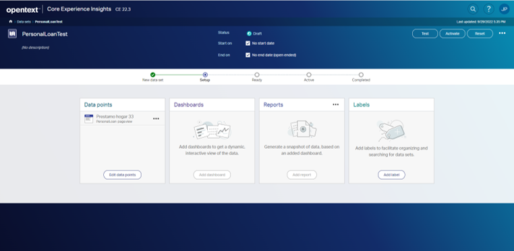Open the JP user profile avatar

504,9
